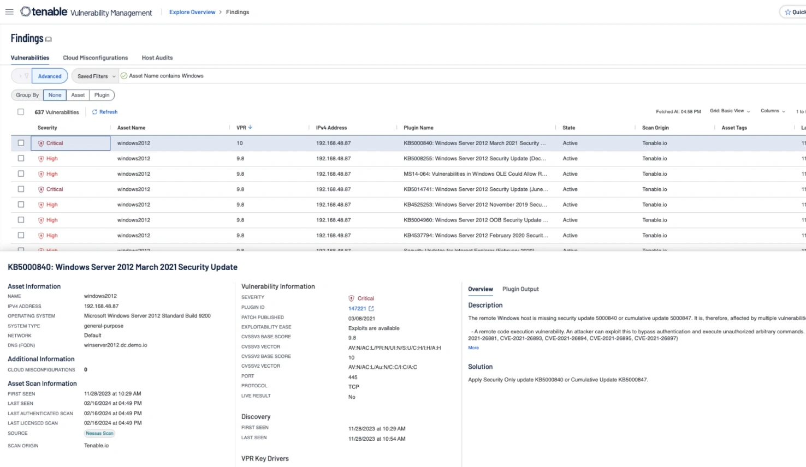
Task: Check the box for KB5004960 row
Action: point(21,220)
